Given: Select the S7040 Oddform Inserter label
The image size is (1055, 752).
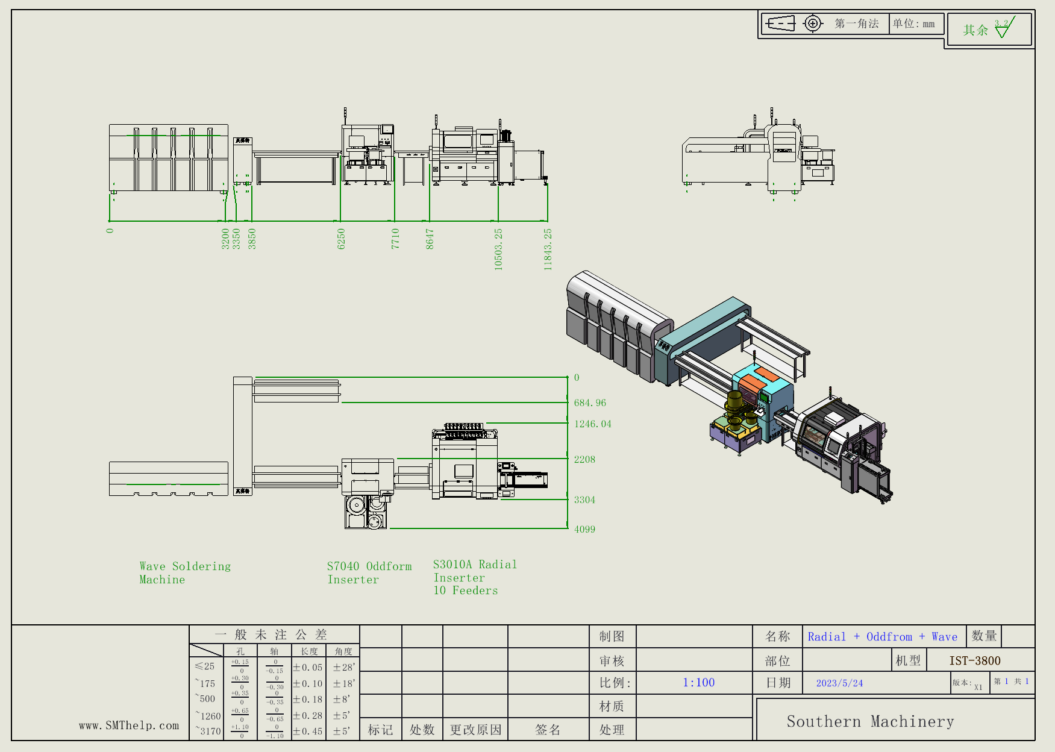Looking at the screenshot, I should (x=369, y=572).
